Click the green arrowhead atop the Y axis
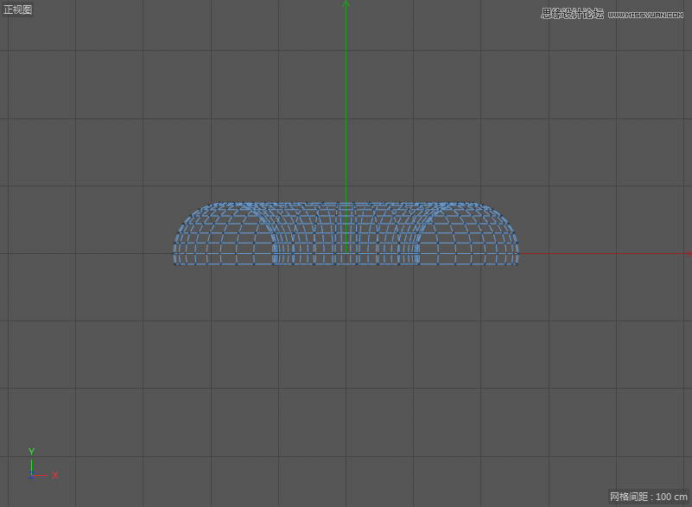Viewport: 692px width, 507px height. click(346, 4)
